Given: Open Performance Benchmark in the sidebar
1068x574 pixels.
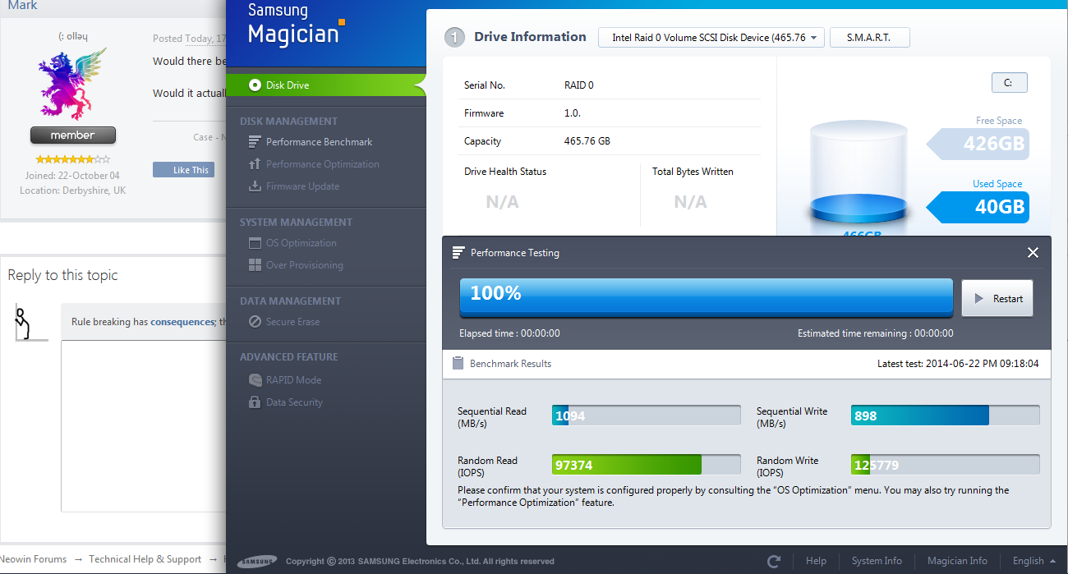Looking at the screenshot, I should 319,142.
